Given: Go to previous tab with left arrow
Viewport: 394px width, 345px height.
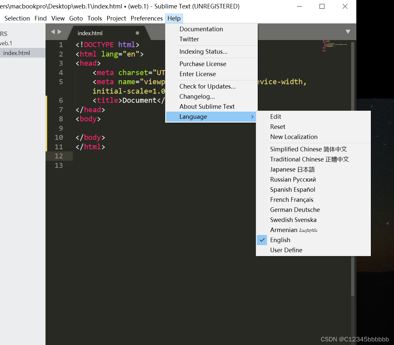Looking at the screenshot, I should click(53, 32).
